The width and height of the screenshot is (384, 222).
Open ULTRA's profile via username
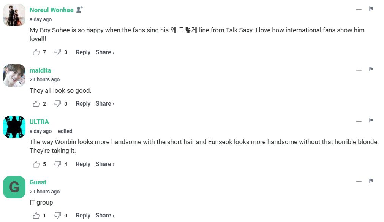39,122
